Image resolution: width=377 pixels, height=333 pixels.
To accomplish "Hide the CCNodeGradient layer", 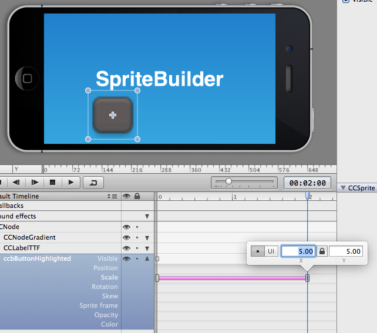I will 126,238.
